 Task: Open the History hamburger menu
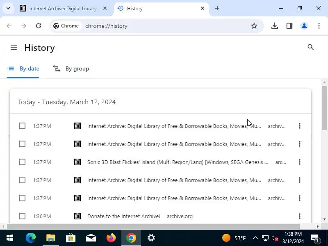click(14, 47)
